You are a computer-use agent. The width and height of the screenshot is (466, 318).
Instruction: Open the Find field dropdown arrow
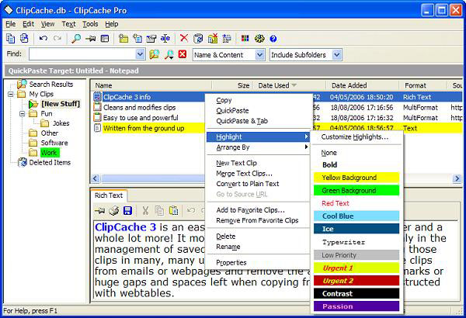140,54
